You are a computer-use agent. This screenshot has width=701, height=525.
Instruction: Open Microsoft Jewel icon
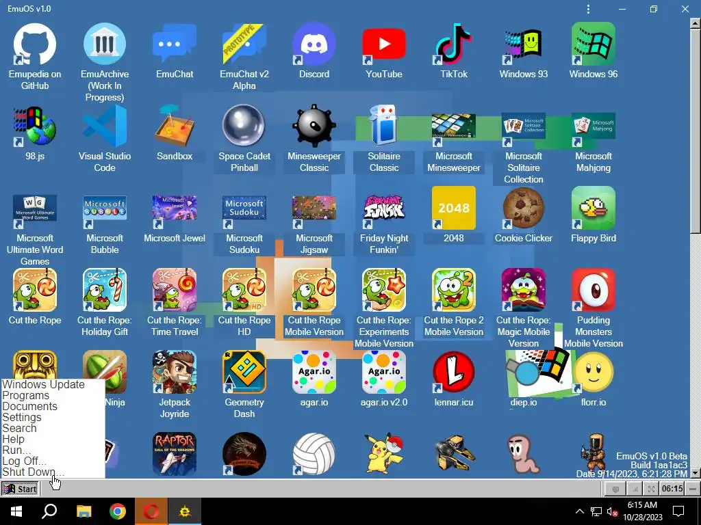[x=175, y=208]
